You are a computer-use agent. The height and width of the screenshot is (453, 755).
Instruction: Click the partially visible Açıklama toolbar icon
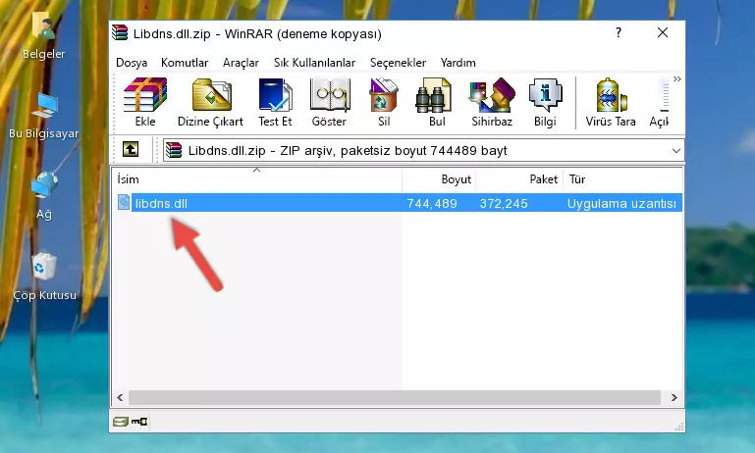[660, 102]
